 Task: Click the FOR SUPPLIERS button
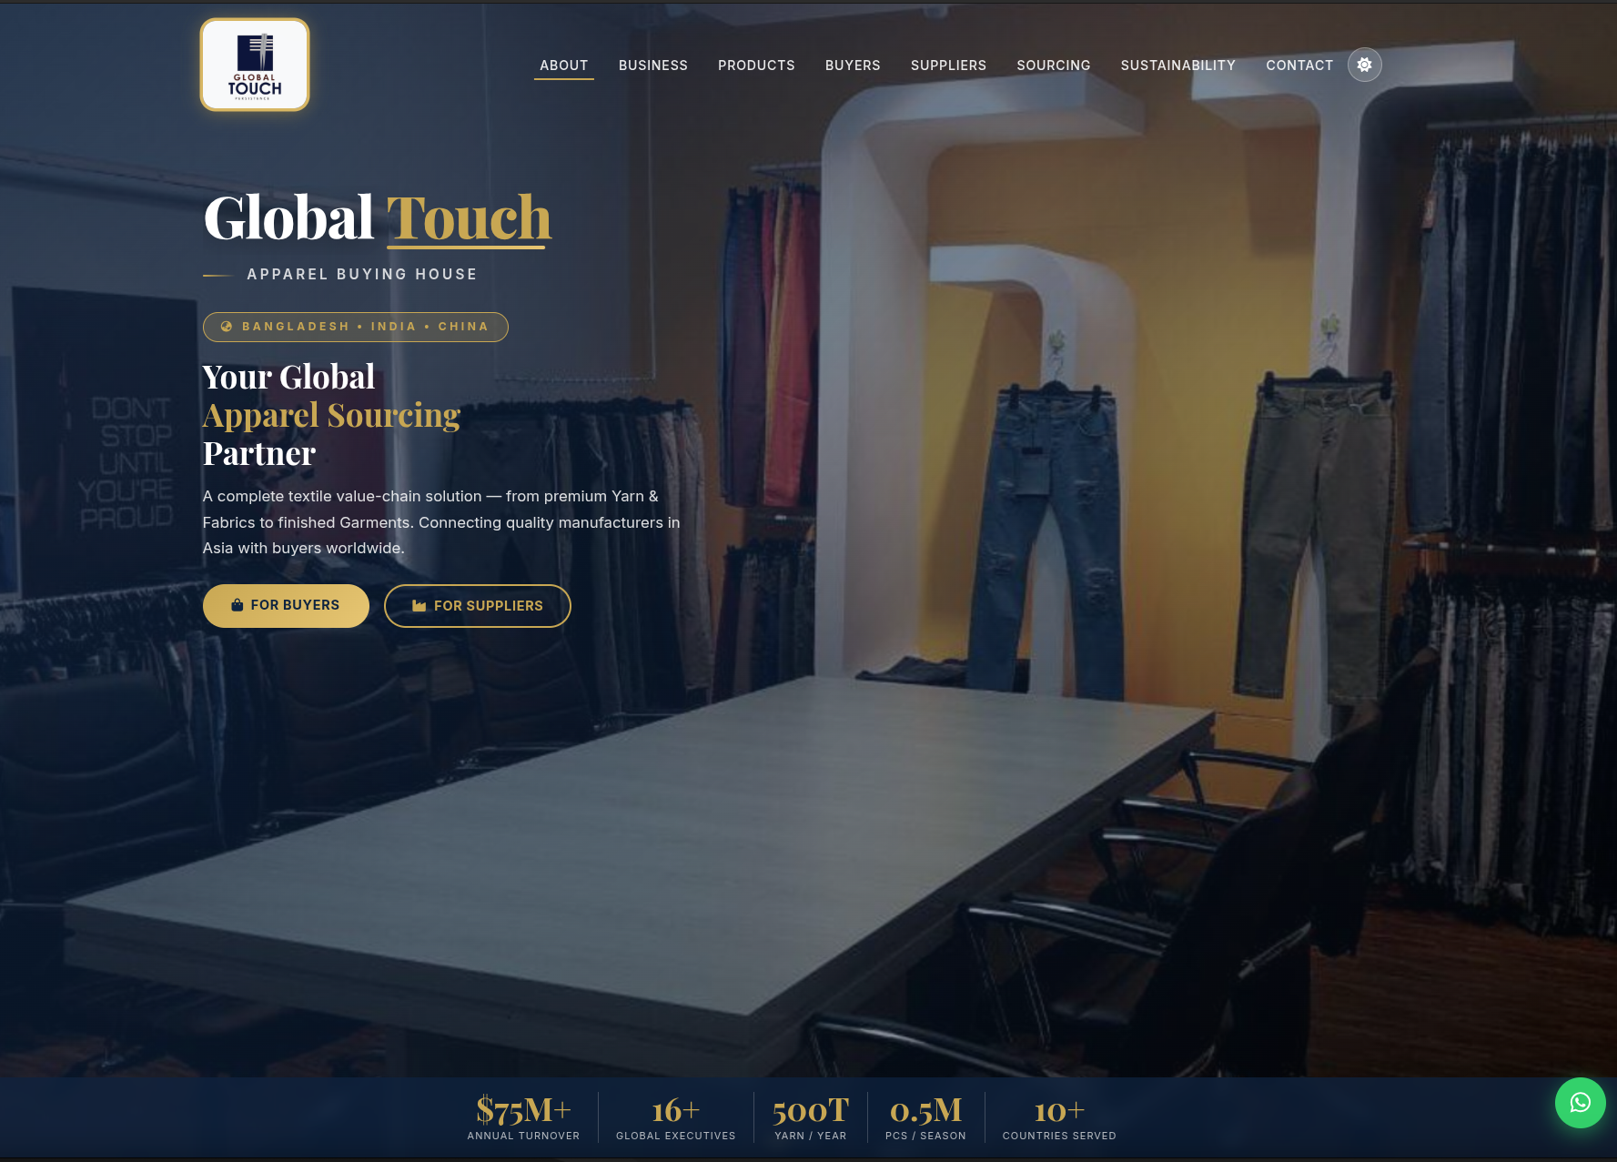click(x=478, y=605)
